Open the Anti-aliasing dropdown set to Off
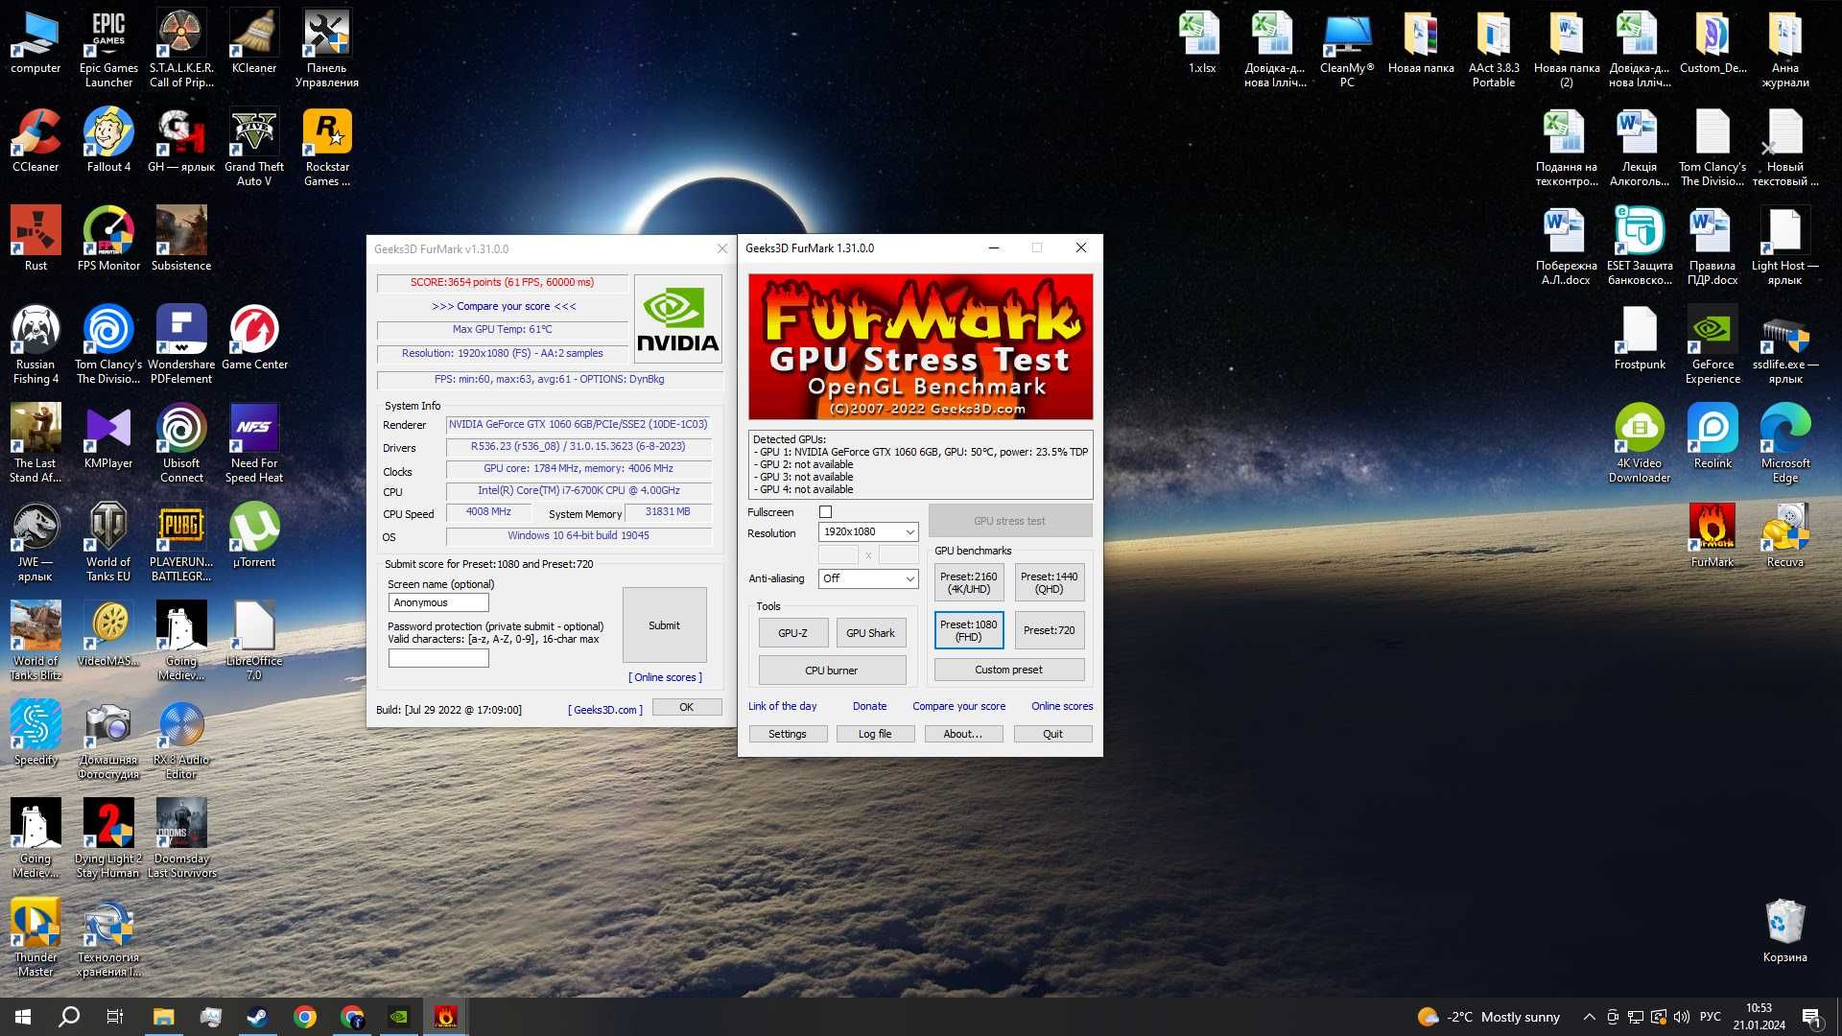Screen dimensions: 1842x1036 coord(868,578)
